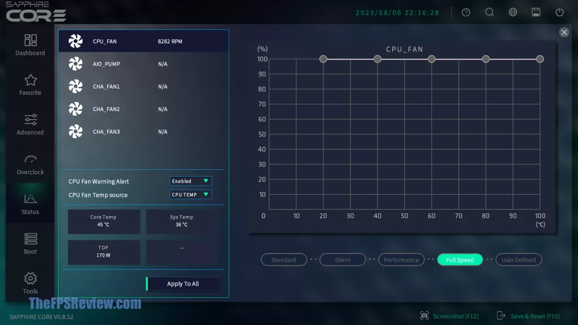Open the Boot section icon
Screen dimensions: 578x325
[x=30, y=239]
